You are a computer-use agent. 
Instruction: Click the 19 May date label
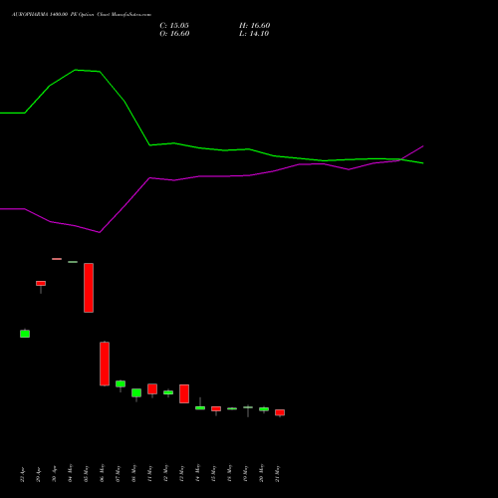[x=245, y=473]
